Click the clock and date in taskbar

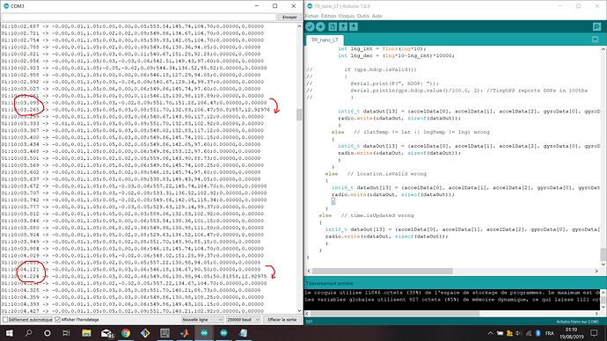[x=572, y=333]
